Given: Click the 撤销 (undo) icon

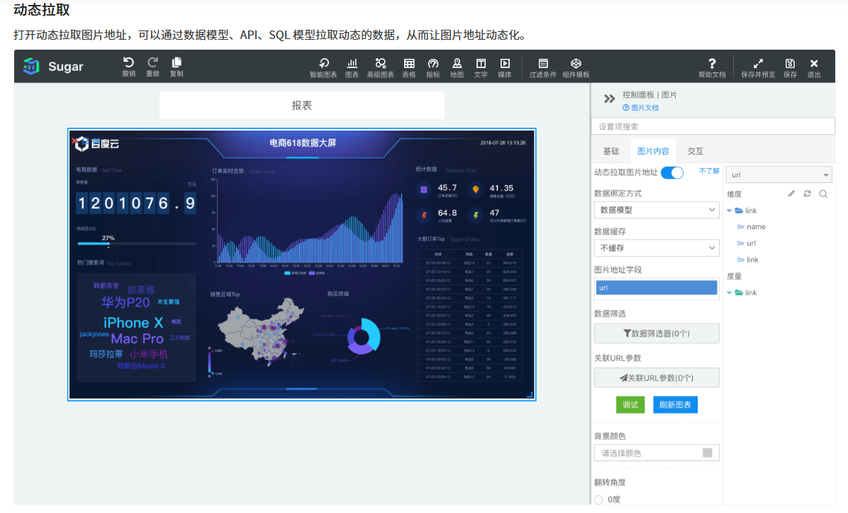Looking at the screenshot, I should (128, 63).
